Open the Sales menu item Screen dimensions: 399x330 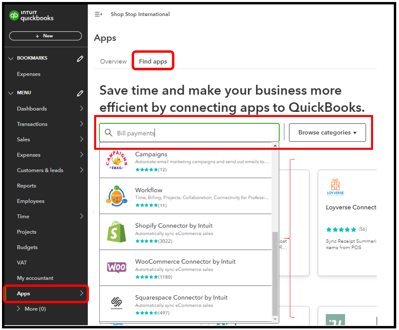(x=23, y=139)
